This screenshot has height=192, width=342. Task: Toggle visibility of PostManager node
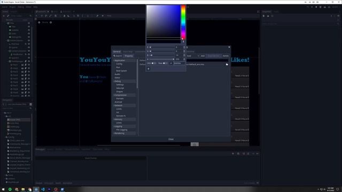pos(29,61)
